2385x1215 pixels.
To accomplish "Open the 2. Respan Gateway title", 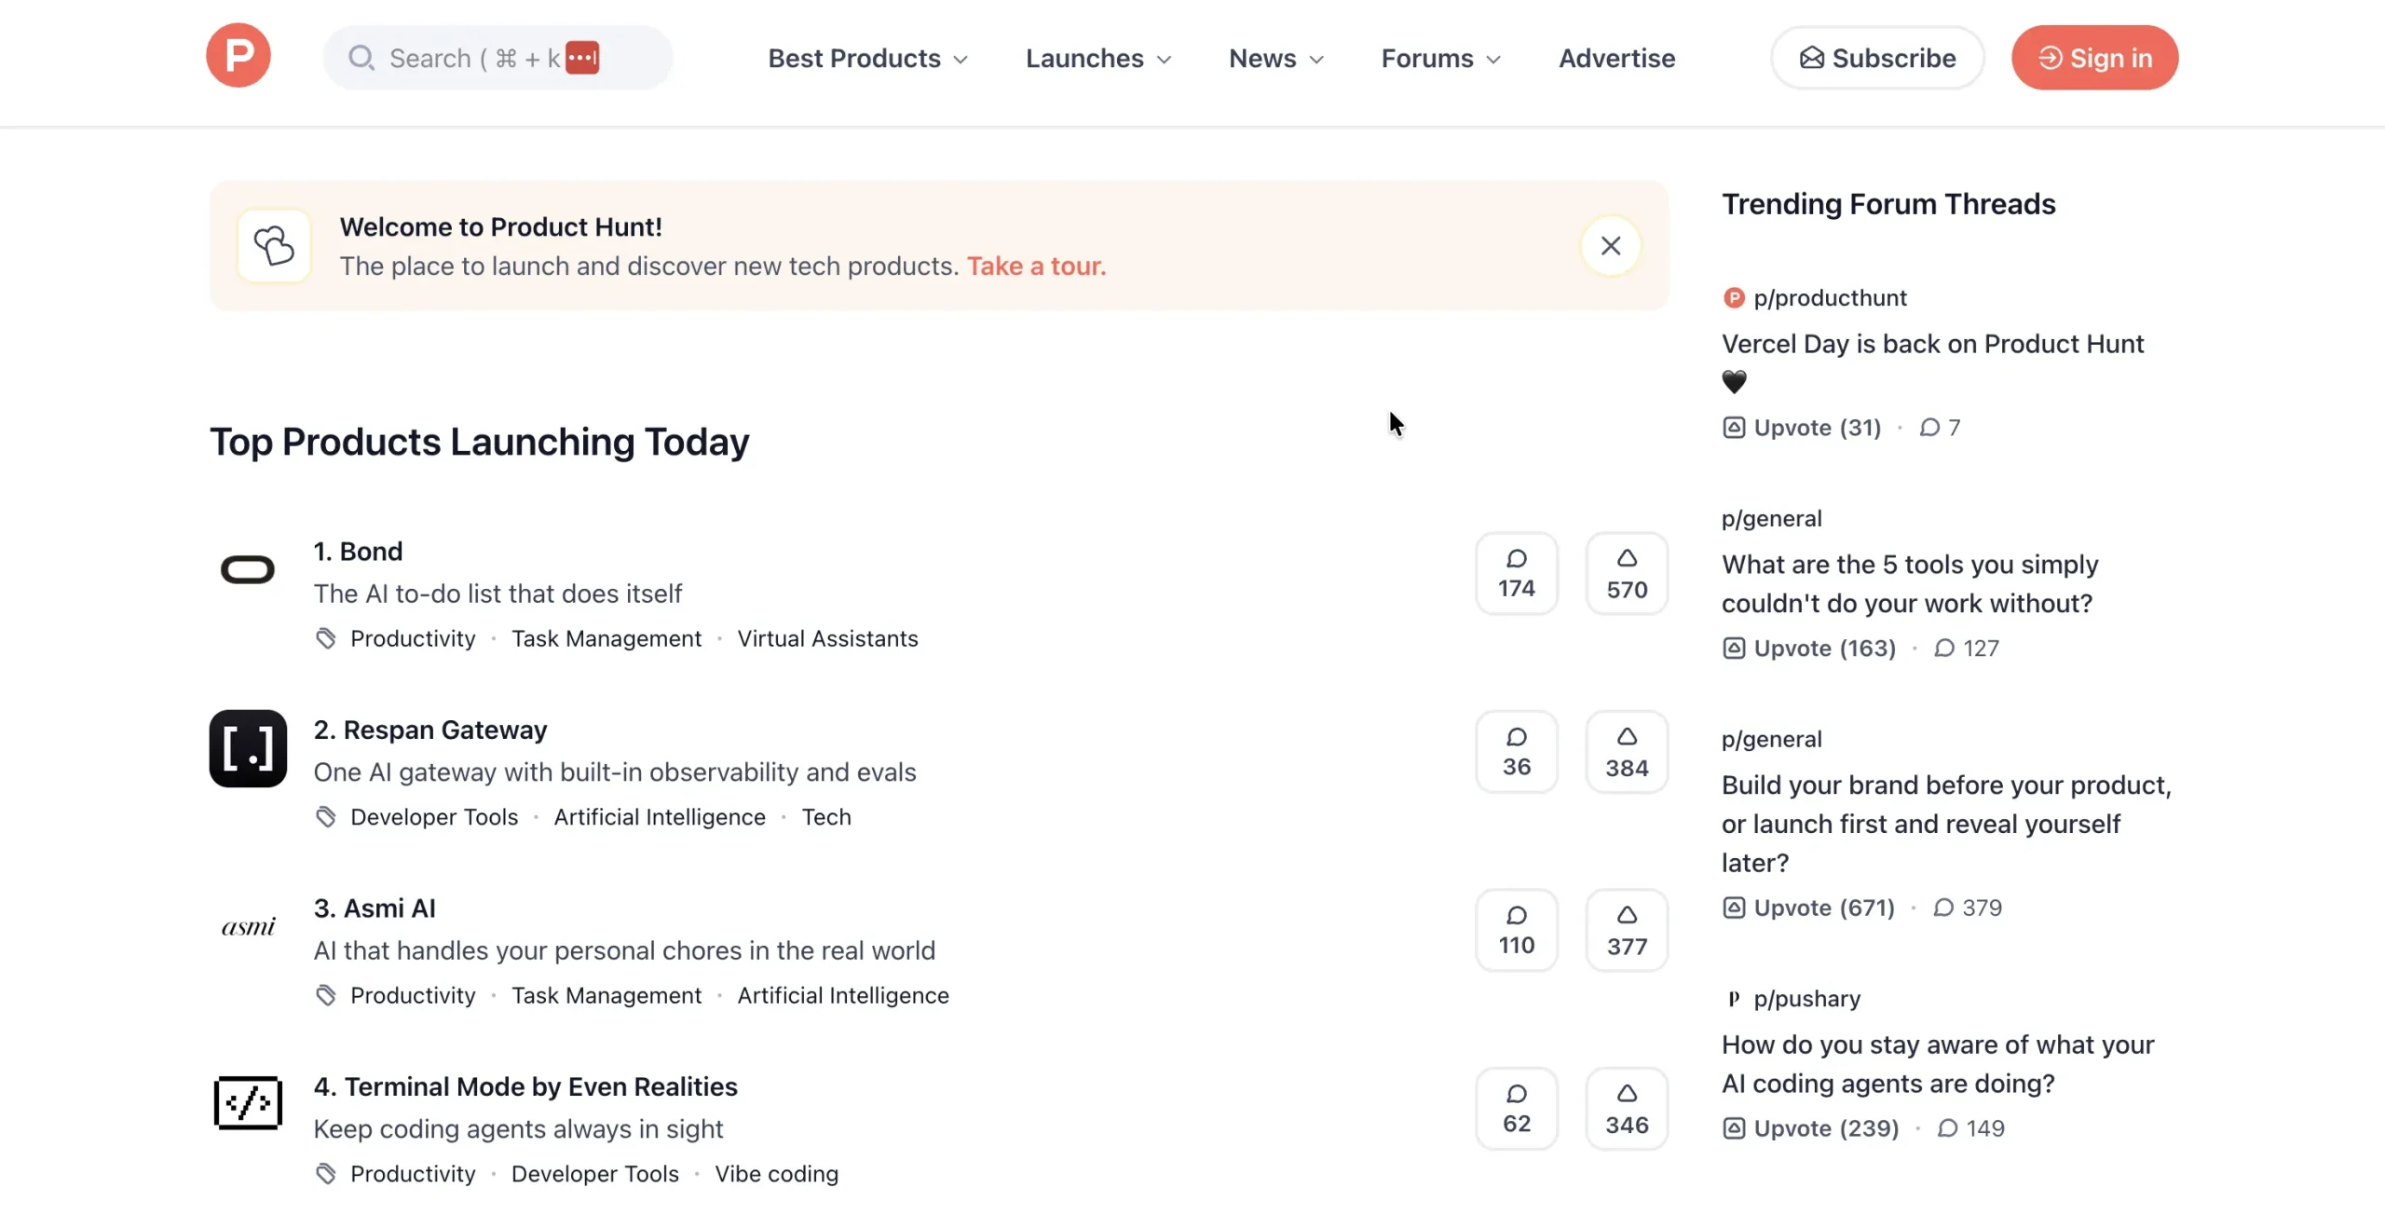I will [x=430, y=730].
